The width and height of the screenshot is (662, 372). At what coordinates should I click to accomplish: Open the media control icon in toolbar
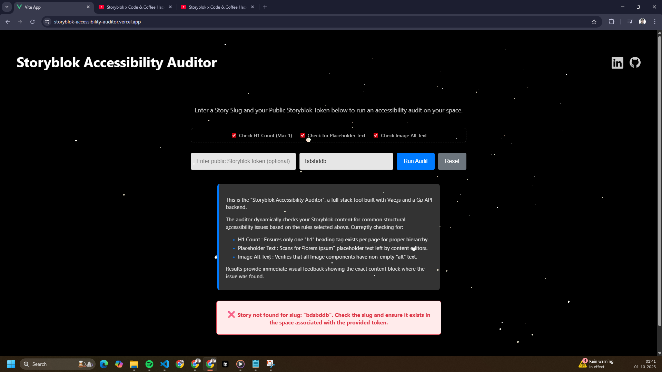point(630,22)
